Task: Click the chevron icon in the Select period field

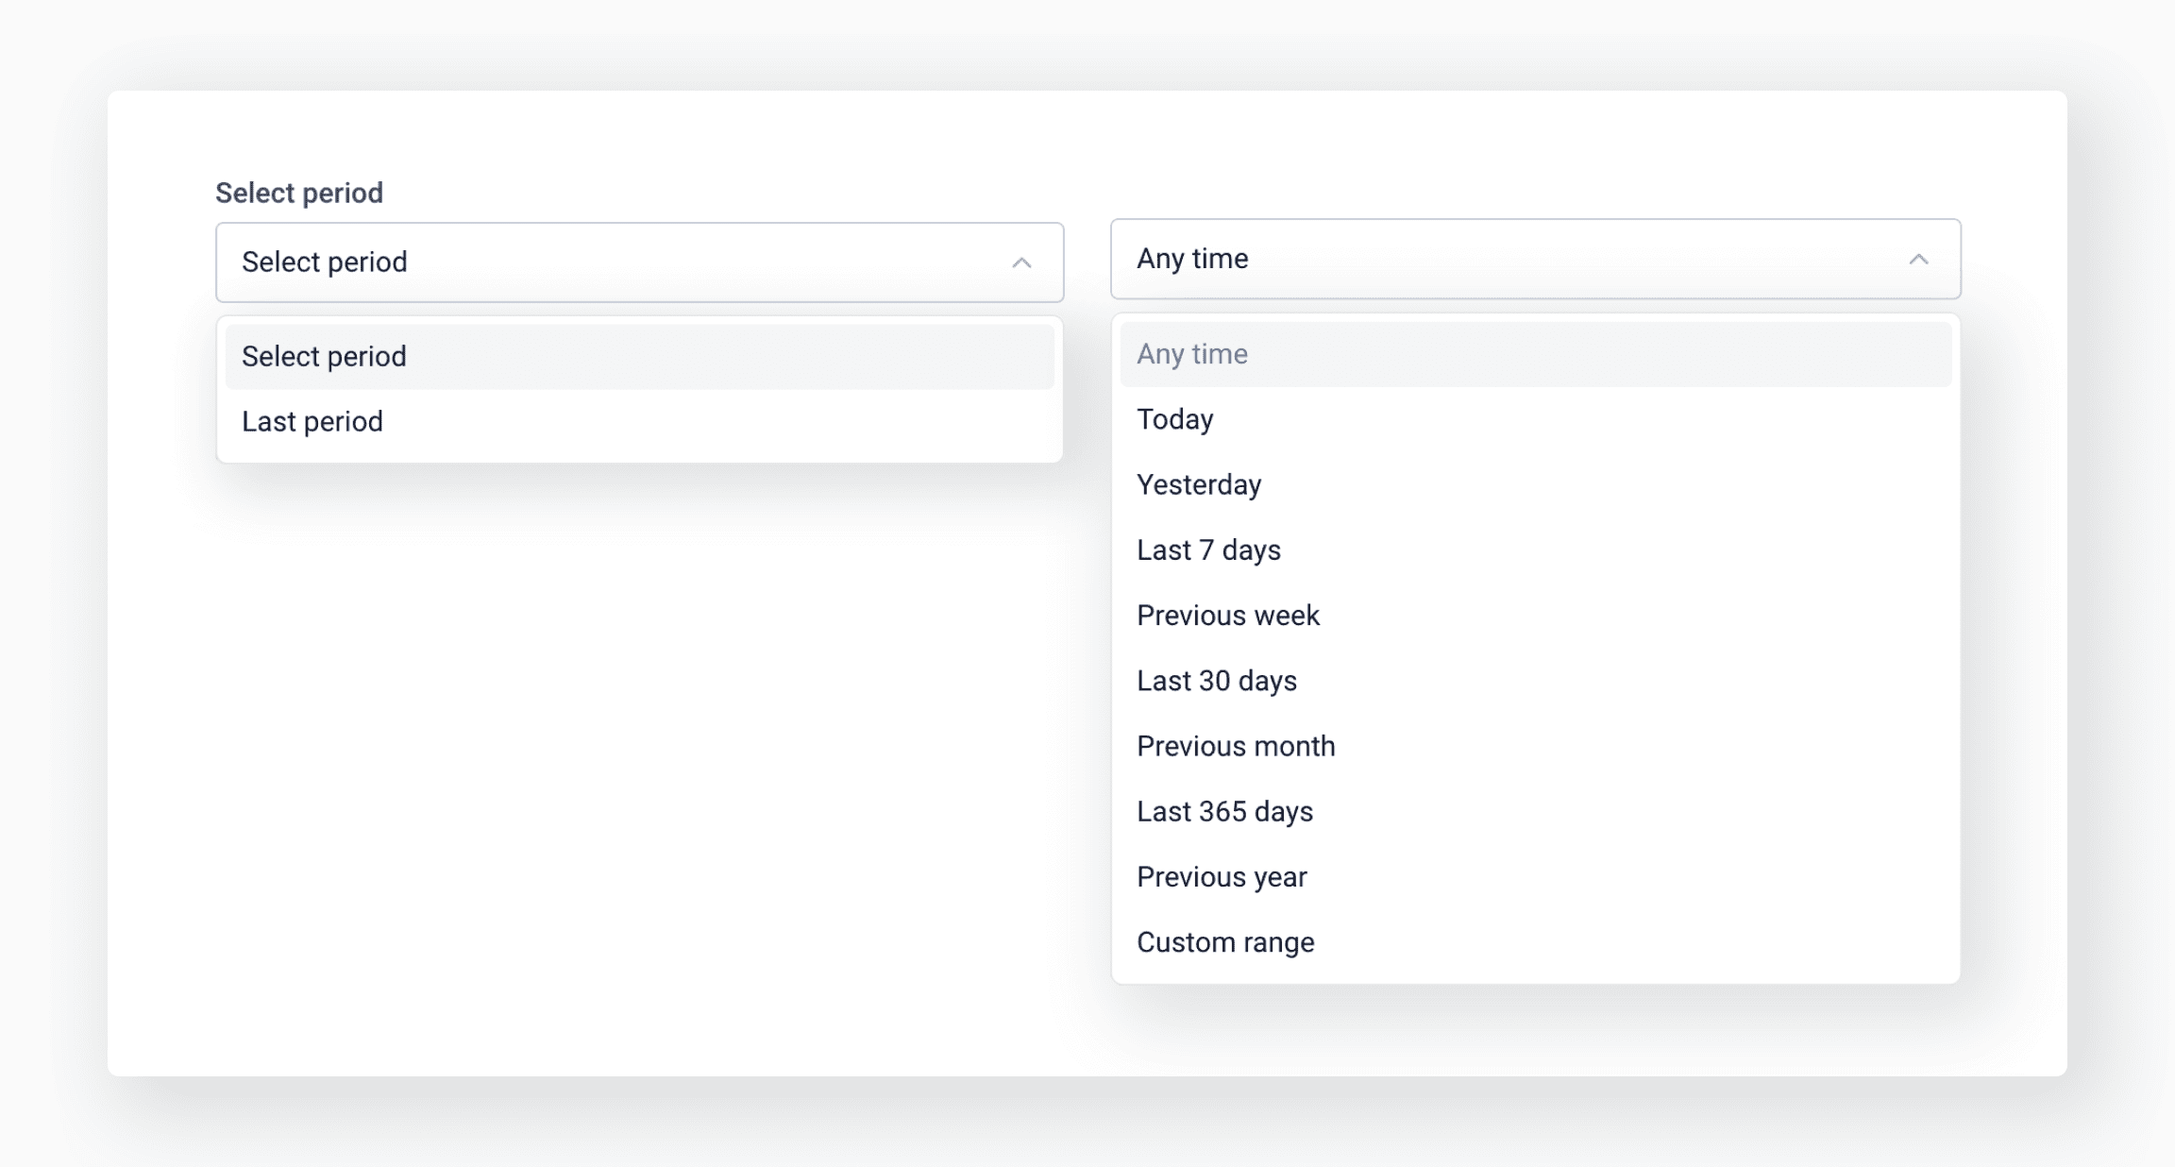Action: click(x=1020, y=262)
